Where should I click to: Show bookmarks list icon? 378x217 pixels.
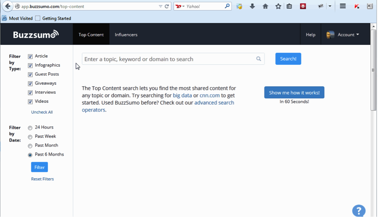pos(289,6)
